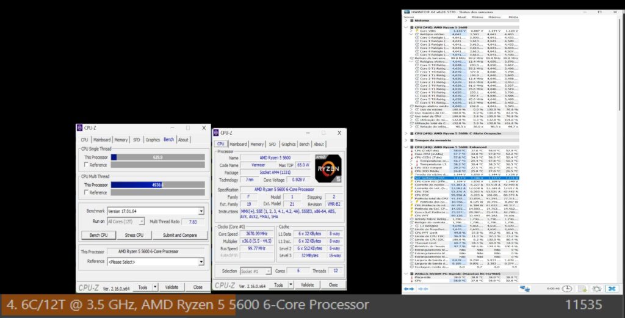Screen dimensions: 625x318
Task: Click the lightning icon beside Core VIDs
Action: [417, 31]
